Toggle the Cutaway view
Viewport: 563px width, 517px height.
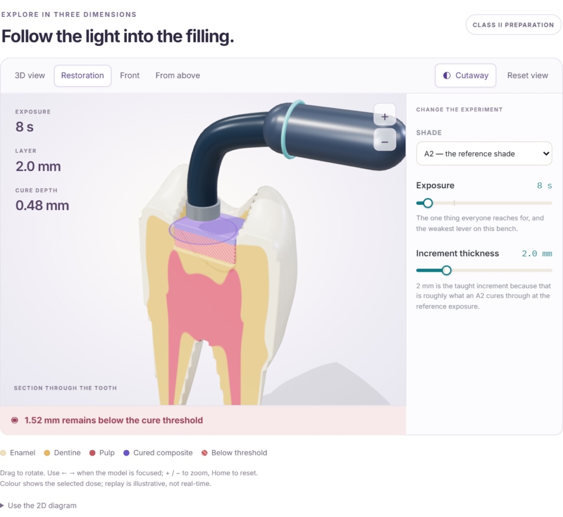465,76
